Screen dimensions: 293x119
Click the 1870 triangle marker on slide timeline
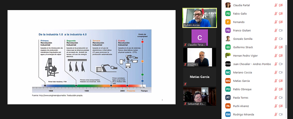point(76,86)
